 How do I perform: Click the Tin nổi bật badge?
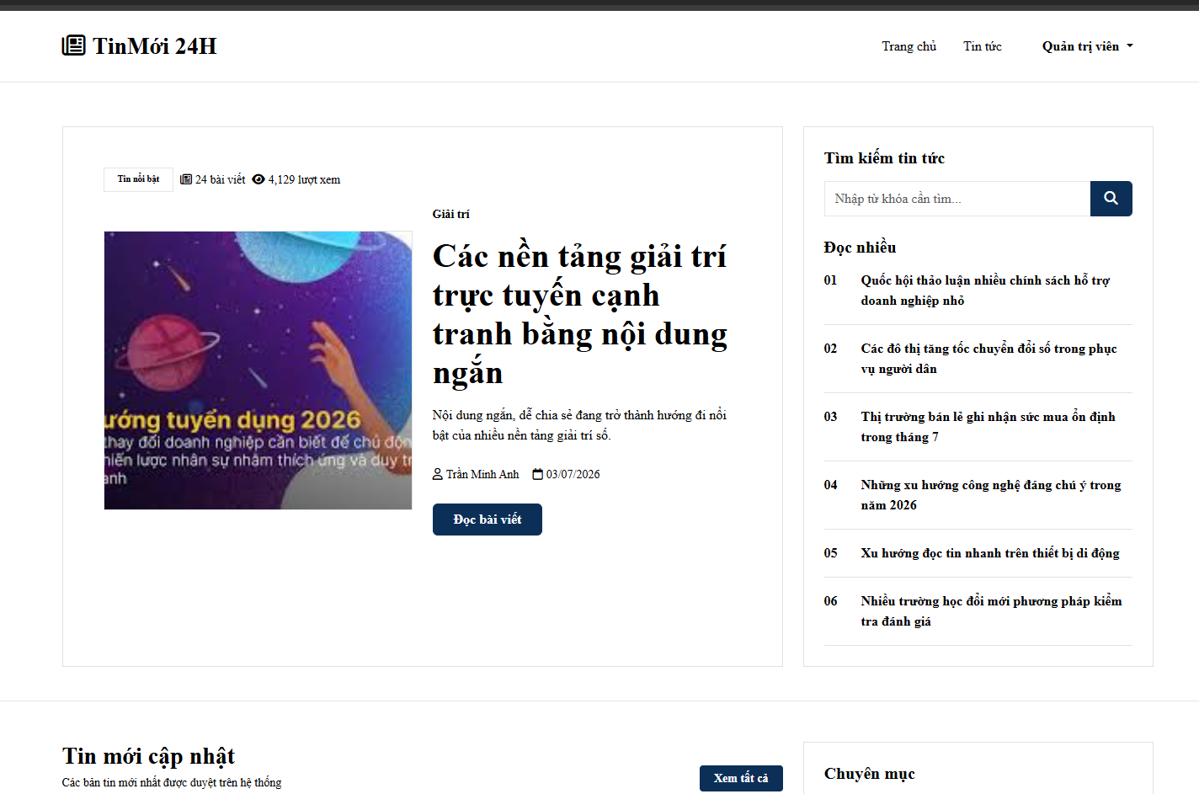pyautogui.click(x=138, y=179)
